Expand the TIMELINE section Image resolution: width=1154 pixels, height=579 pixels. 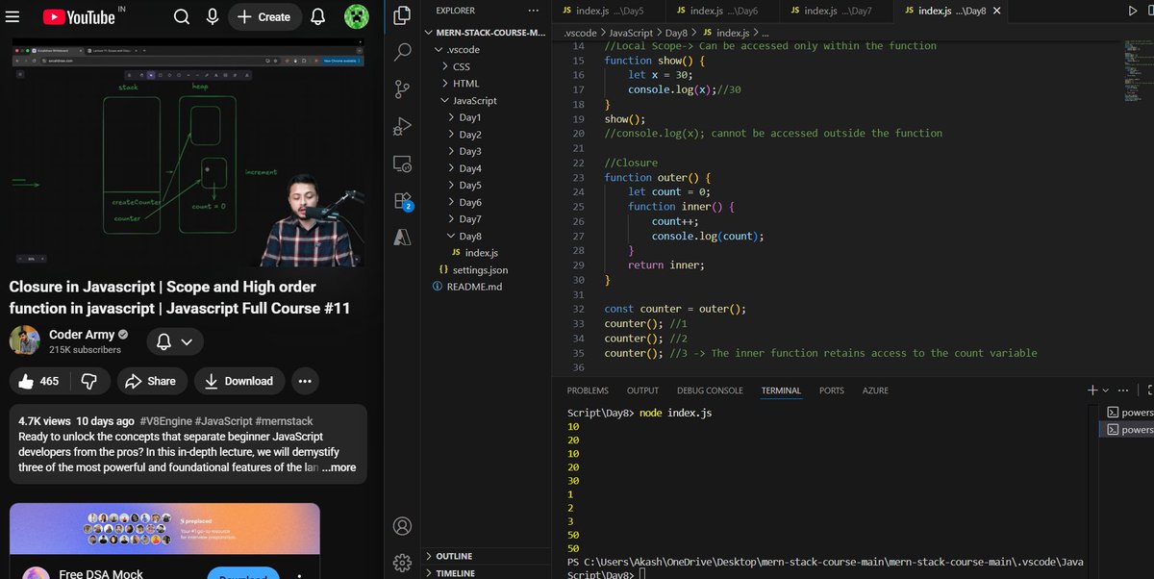coord(487,572)
